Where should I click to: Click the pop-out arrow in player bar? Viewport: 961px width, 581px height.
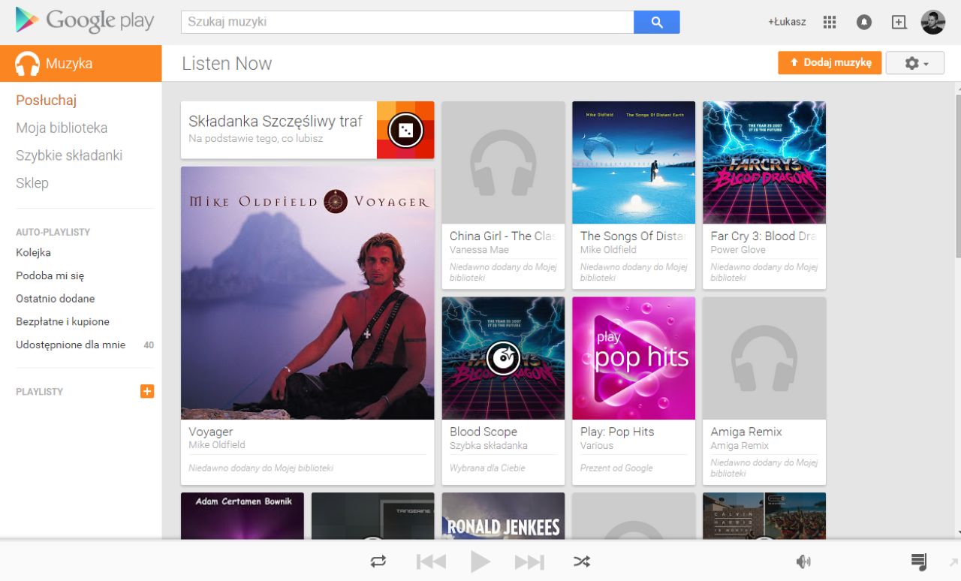[953, 561]
